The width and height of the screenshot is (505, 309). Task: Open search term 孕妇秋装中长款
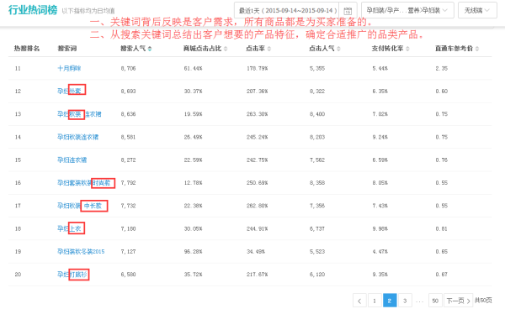79,206
